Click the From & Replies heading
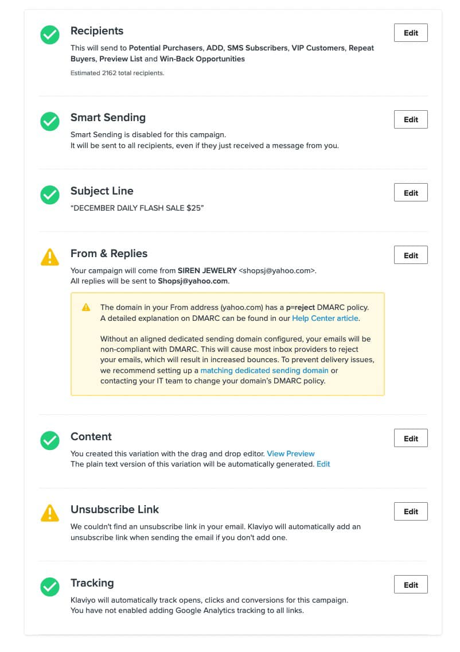 coord(109,254)
